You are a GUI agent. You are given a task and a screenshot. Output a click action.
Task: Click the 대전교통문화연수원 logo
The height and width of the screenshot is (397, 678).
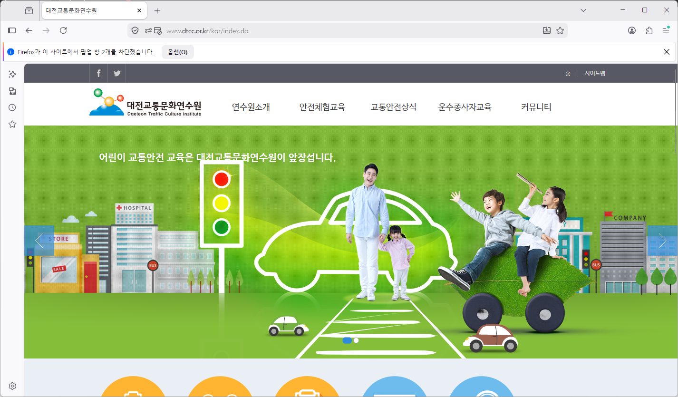[145, 102]
